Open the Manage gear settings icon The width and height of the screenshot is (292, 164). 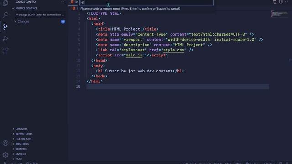tap(5, 155)
